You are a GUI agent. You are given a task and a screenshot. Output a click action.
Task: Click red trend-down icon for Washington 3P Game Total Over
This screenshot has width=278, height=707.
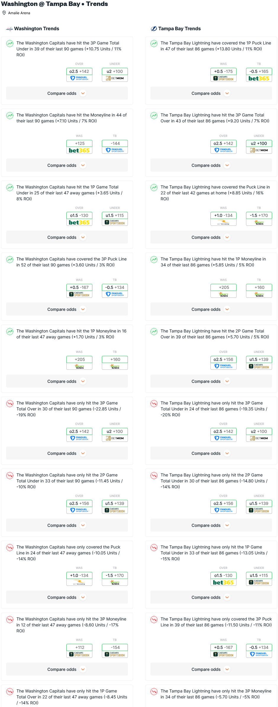(10, 404)
